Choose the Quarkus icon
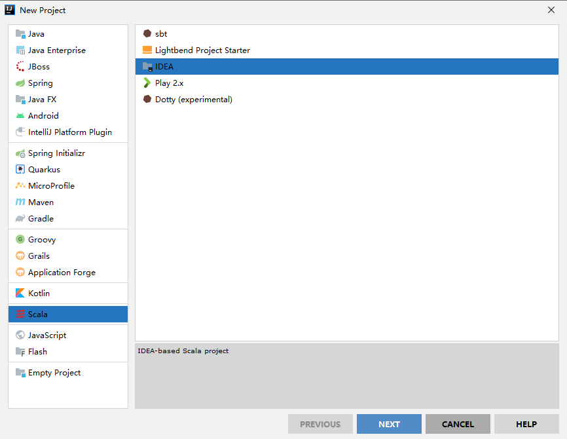This screenshot has width=567, height=439. 20,169
